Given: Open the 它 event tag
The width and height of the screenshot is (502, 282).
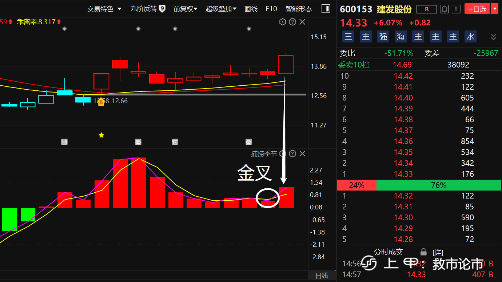Looking at the screenshot, I should coord(175,142).
